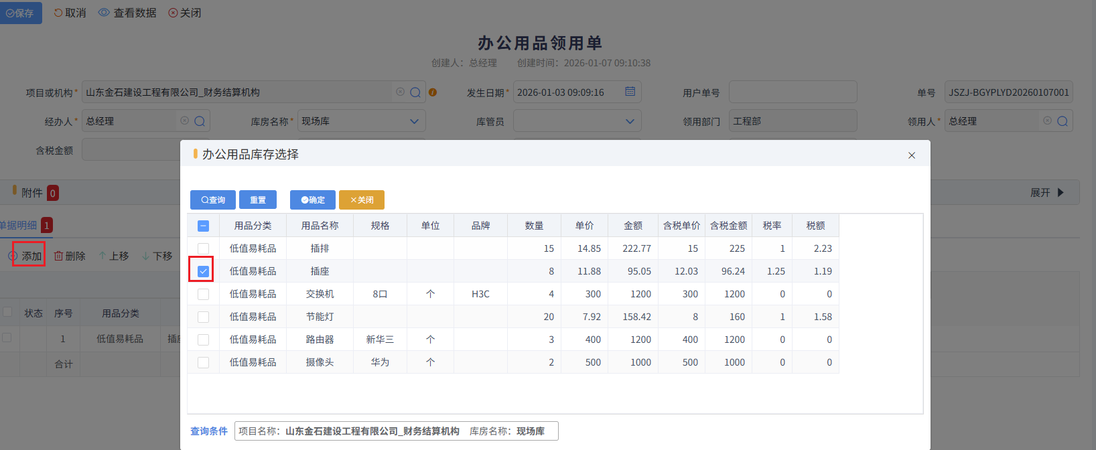
Task: Click the search icon in 领用人 field
Action: (1063, 121)
